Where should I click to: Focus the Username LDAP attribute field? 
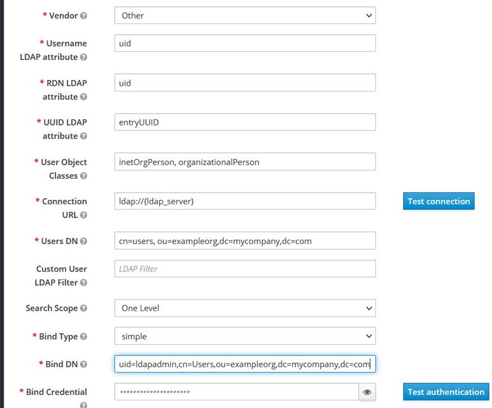click(x=245, y=43)
